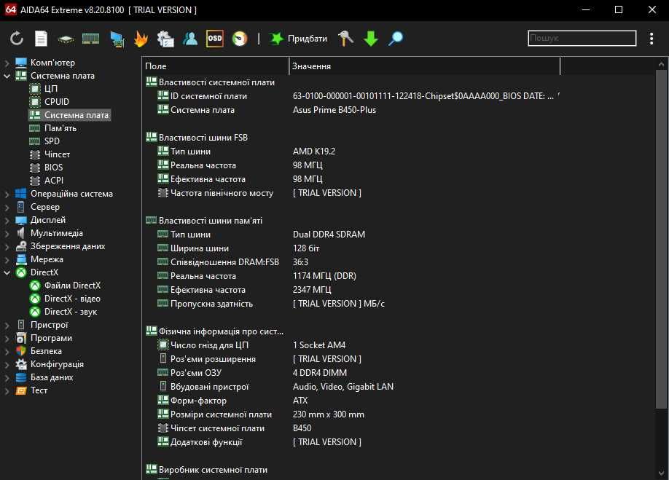Collapse the DirectX tree node
Image resolution: width=669 pixels, height=480 pixels.
pos(7,272)
